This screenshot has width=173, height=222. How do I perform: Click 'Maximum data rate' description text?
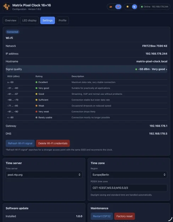94,82
